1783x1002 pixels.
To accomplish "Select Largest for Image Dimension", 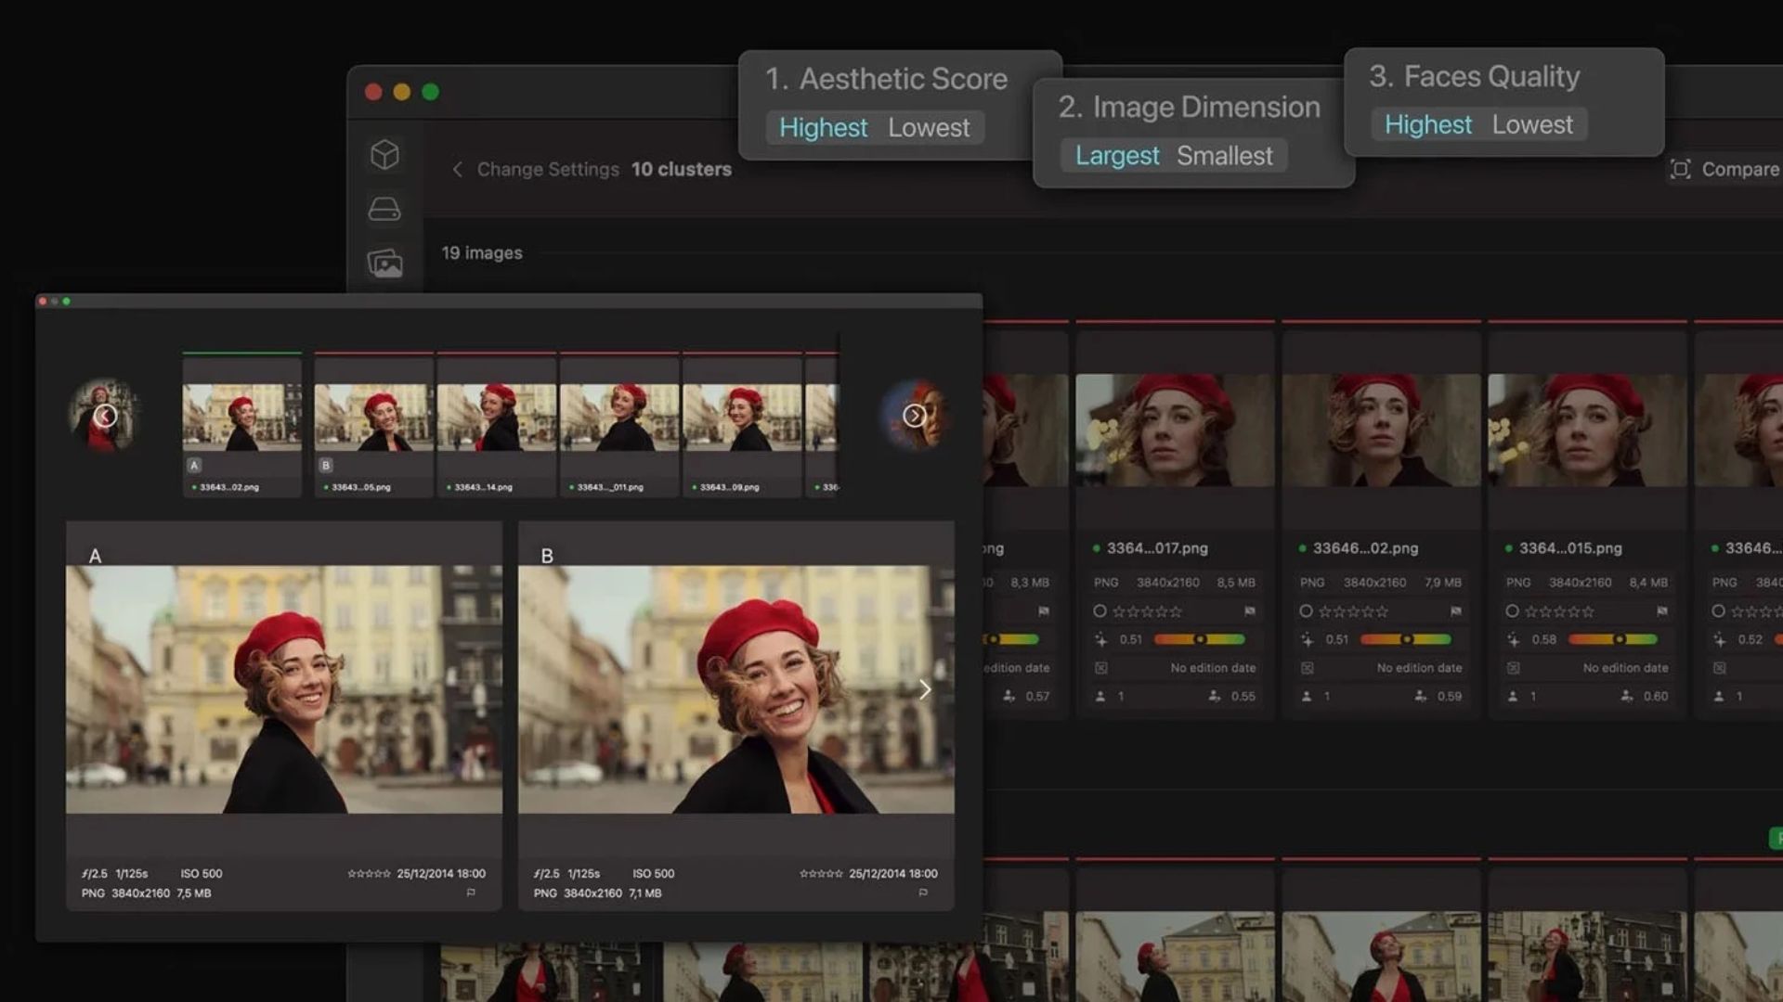I will 1116,156.
